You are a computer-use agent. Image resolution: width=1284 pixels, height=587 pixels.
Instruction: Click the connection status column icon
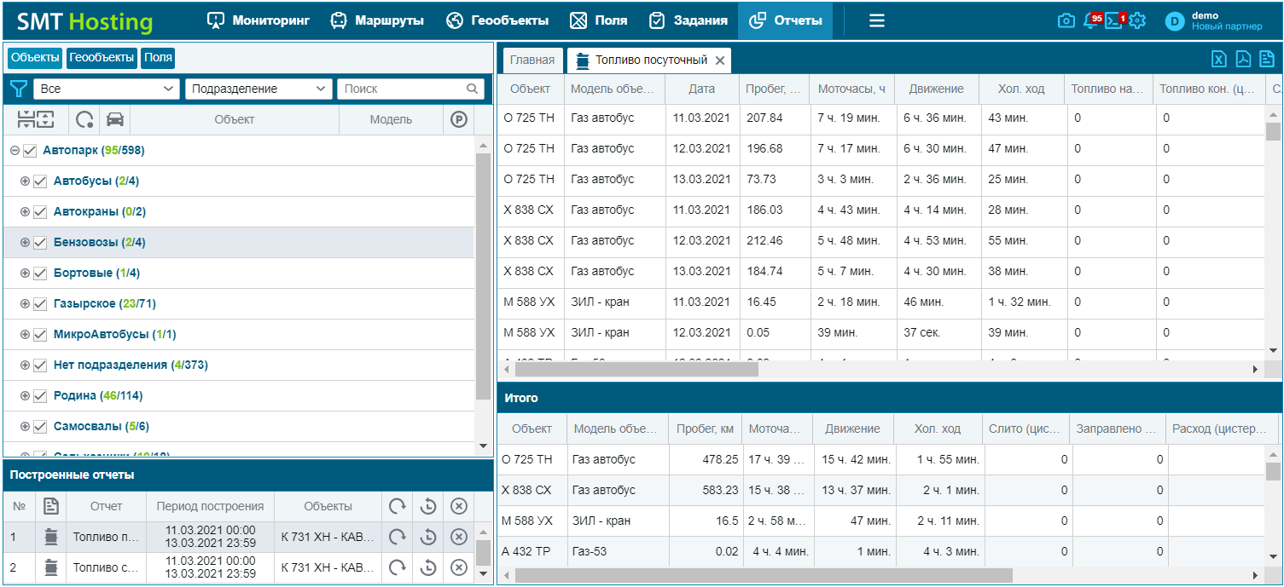(x=84, y=119)
